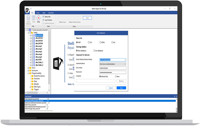Click the Save toolbar icon
The width and height of the screenshot is (202, 127).
pyautogui.click(x=34, y=18)
